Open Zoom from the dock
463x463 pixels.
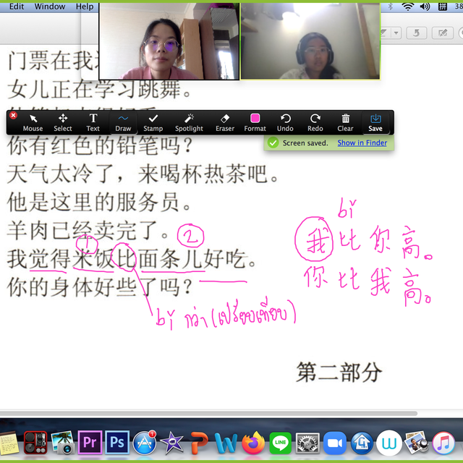[x=334, y=442]
